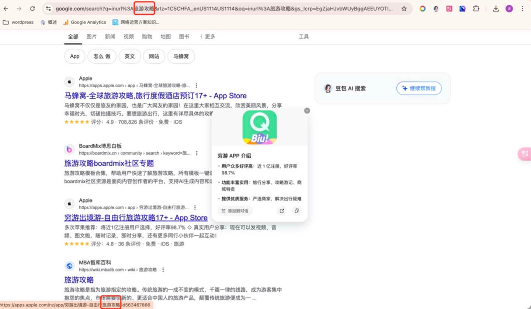The image size is (531, 309).
Task: Switch to 视频 results tab
Action: tap(129, 36)
